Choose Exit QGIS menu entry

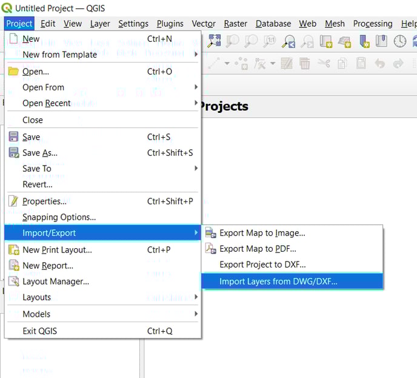tap(102, 331)
